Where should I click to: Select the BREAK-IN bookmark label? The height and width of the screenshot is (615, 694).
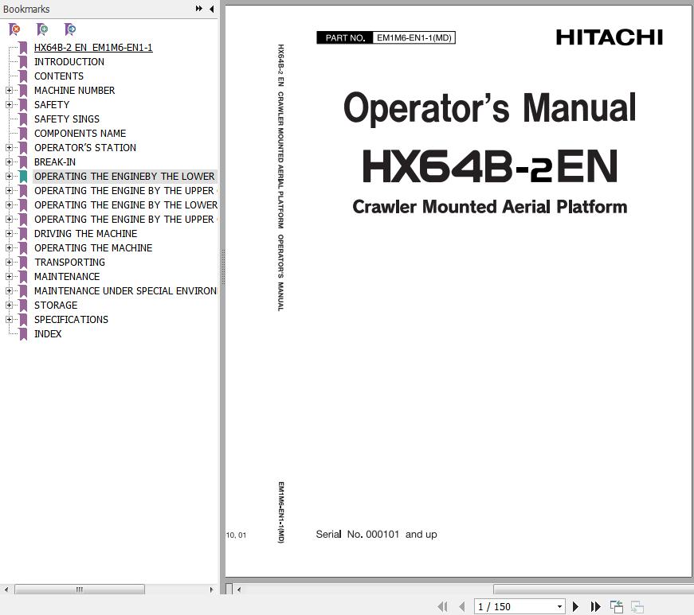pos(55,162)
